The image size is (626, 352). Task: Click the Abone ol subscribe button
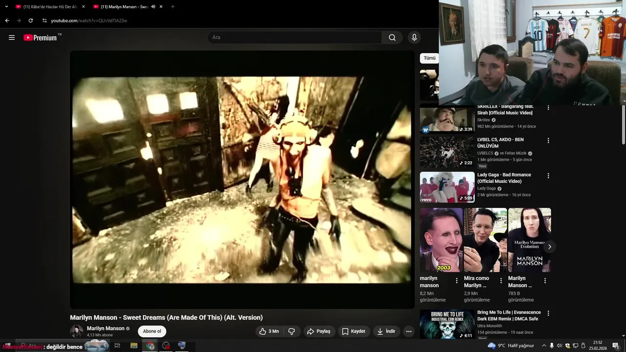[x=152, y=331]
